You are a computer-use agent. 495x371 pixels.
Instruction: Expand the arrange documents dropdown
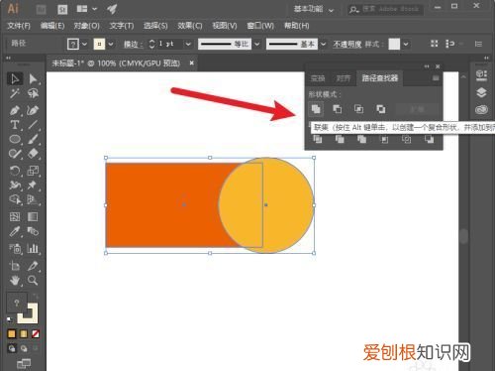coord(95,9)
